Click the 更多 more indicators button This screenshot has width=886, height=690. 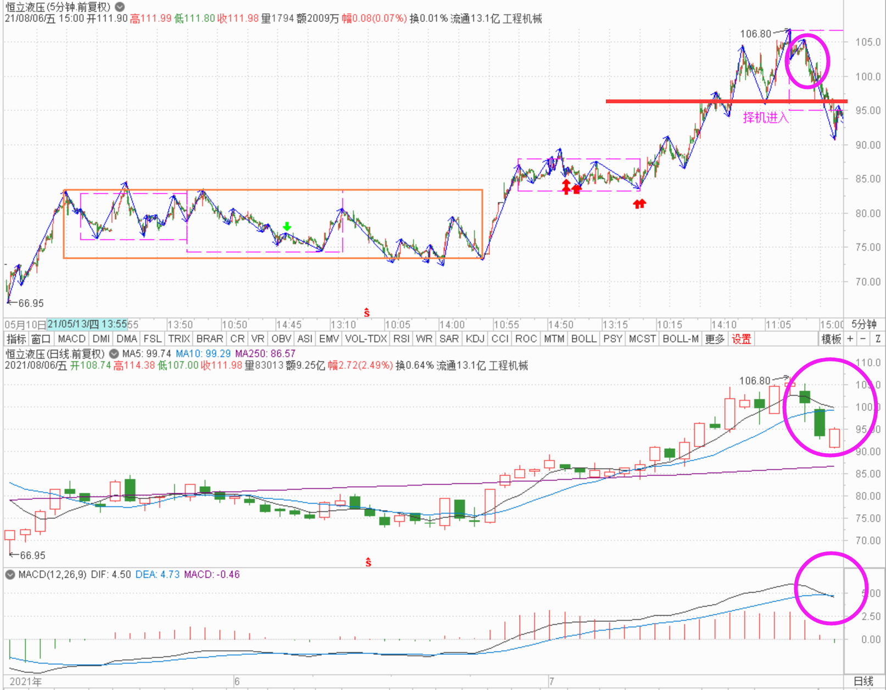715,339
